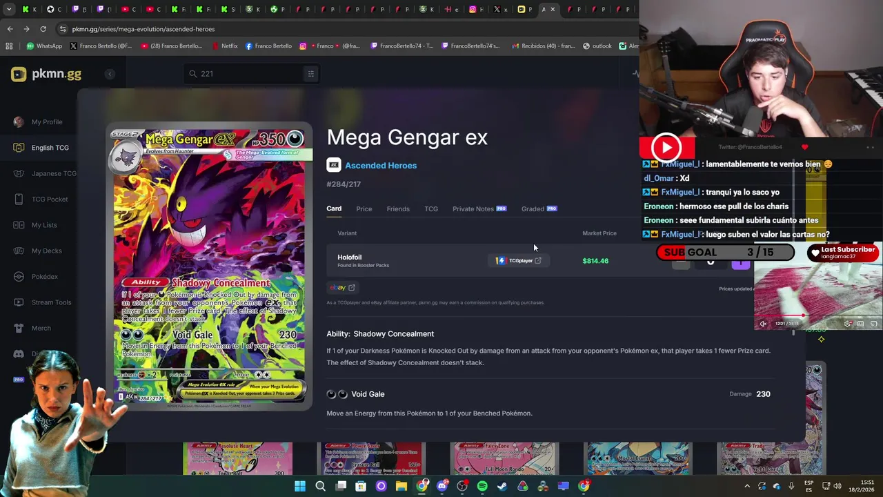Click the Ascended Heroes set symbol icon

pyautogui.click(x=334, y=165)
